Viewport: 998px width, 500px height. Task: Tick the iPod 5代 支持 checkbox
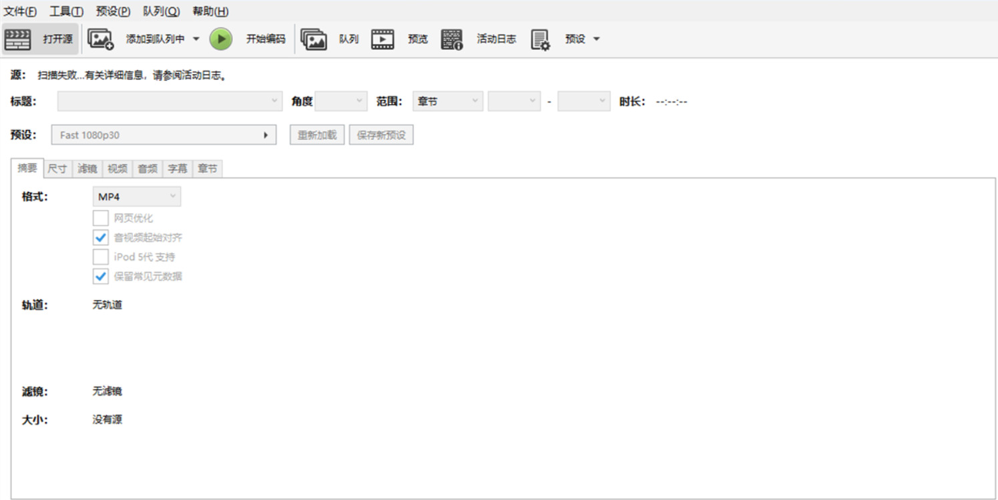pos(101,257)
